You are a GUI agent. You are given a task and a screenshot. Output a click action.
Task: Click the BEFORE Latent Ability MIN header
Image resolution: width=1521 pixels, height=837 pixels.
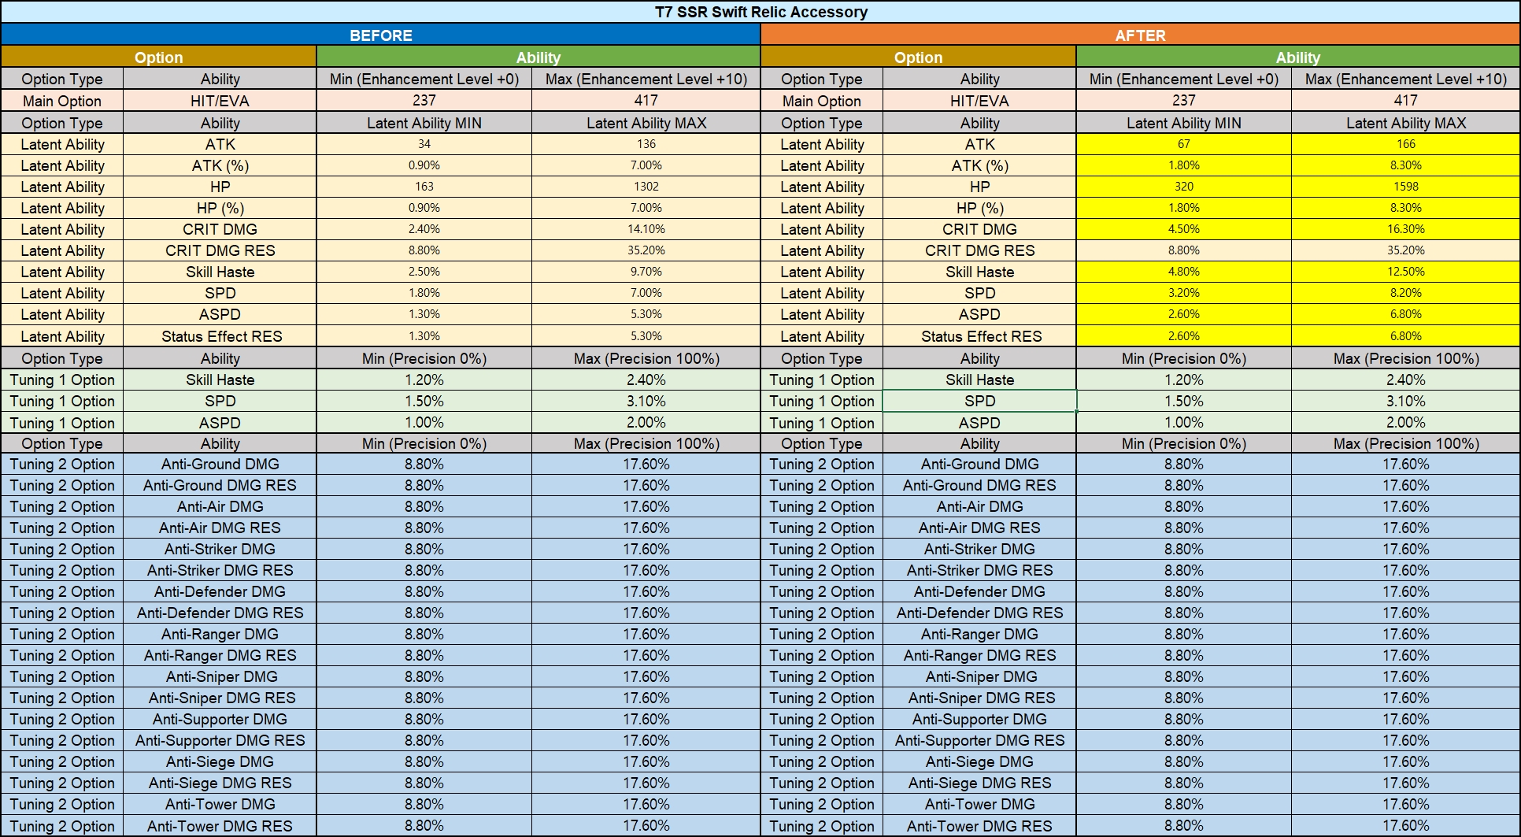point(424,123)
